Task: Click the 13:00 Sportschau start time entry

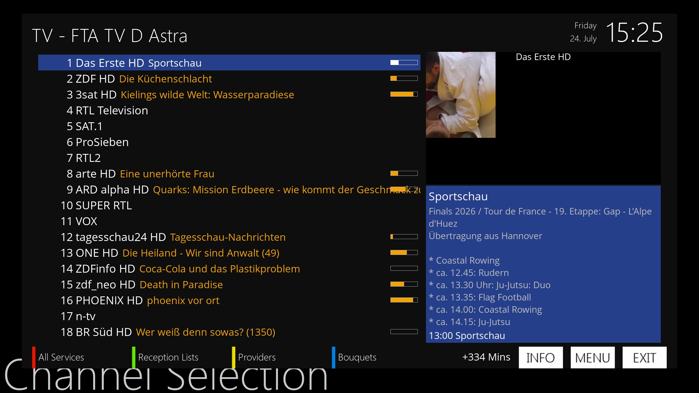Action: point(467,336)
